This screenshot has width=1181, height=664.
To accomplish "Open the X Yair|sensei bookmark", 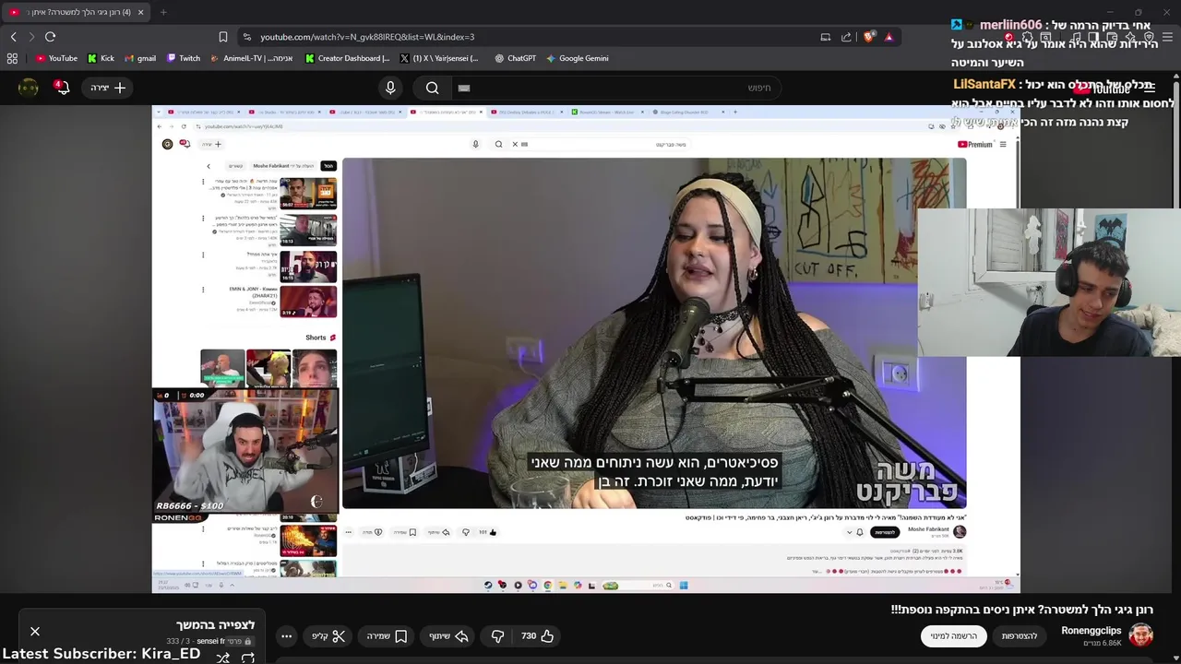I will tap(439, 58).
